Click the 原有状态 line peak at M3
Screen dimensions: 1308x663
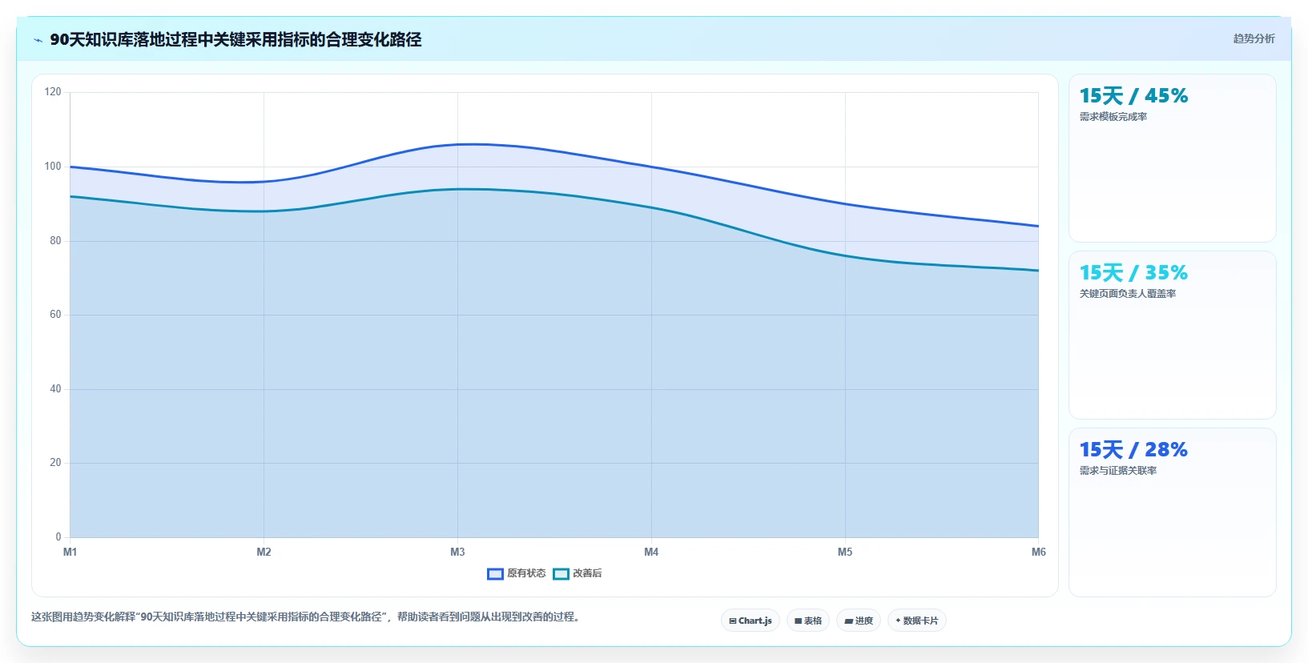pyautogui.click(x=457, y=145)
